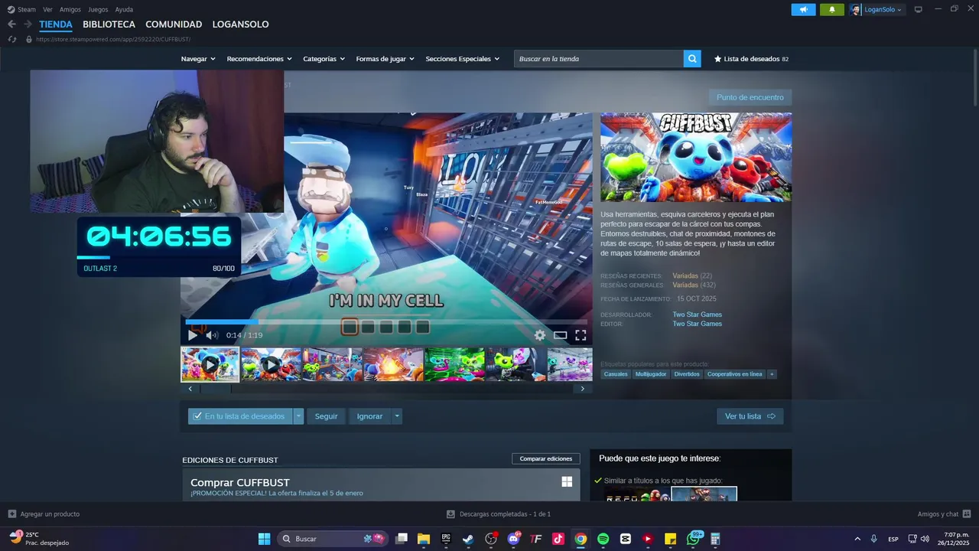Open Epic Games Launcher from taskbar
Viewport: 979px width, 551px height.
click(x=446, y=539)
